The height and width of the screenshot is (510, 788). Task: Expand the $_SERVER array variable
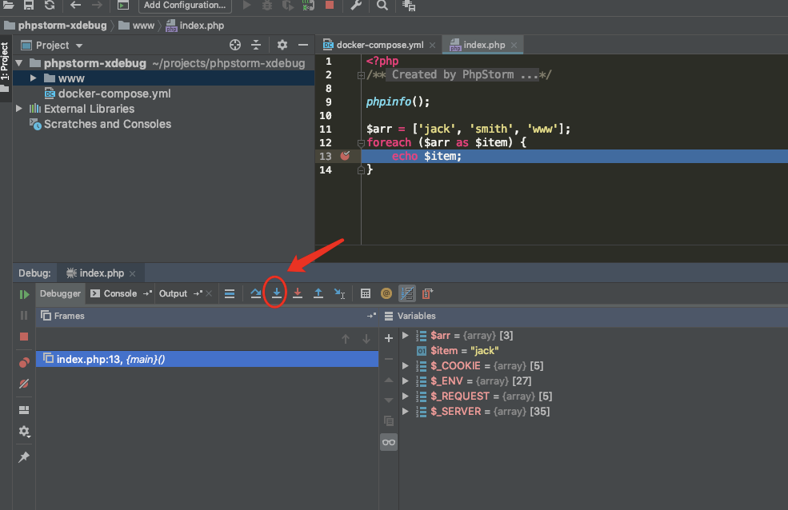[406, 412]
